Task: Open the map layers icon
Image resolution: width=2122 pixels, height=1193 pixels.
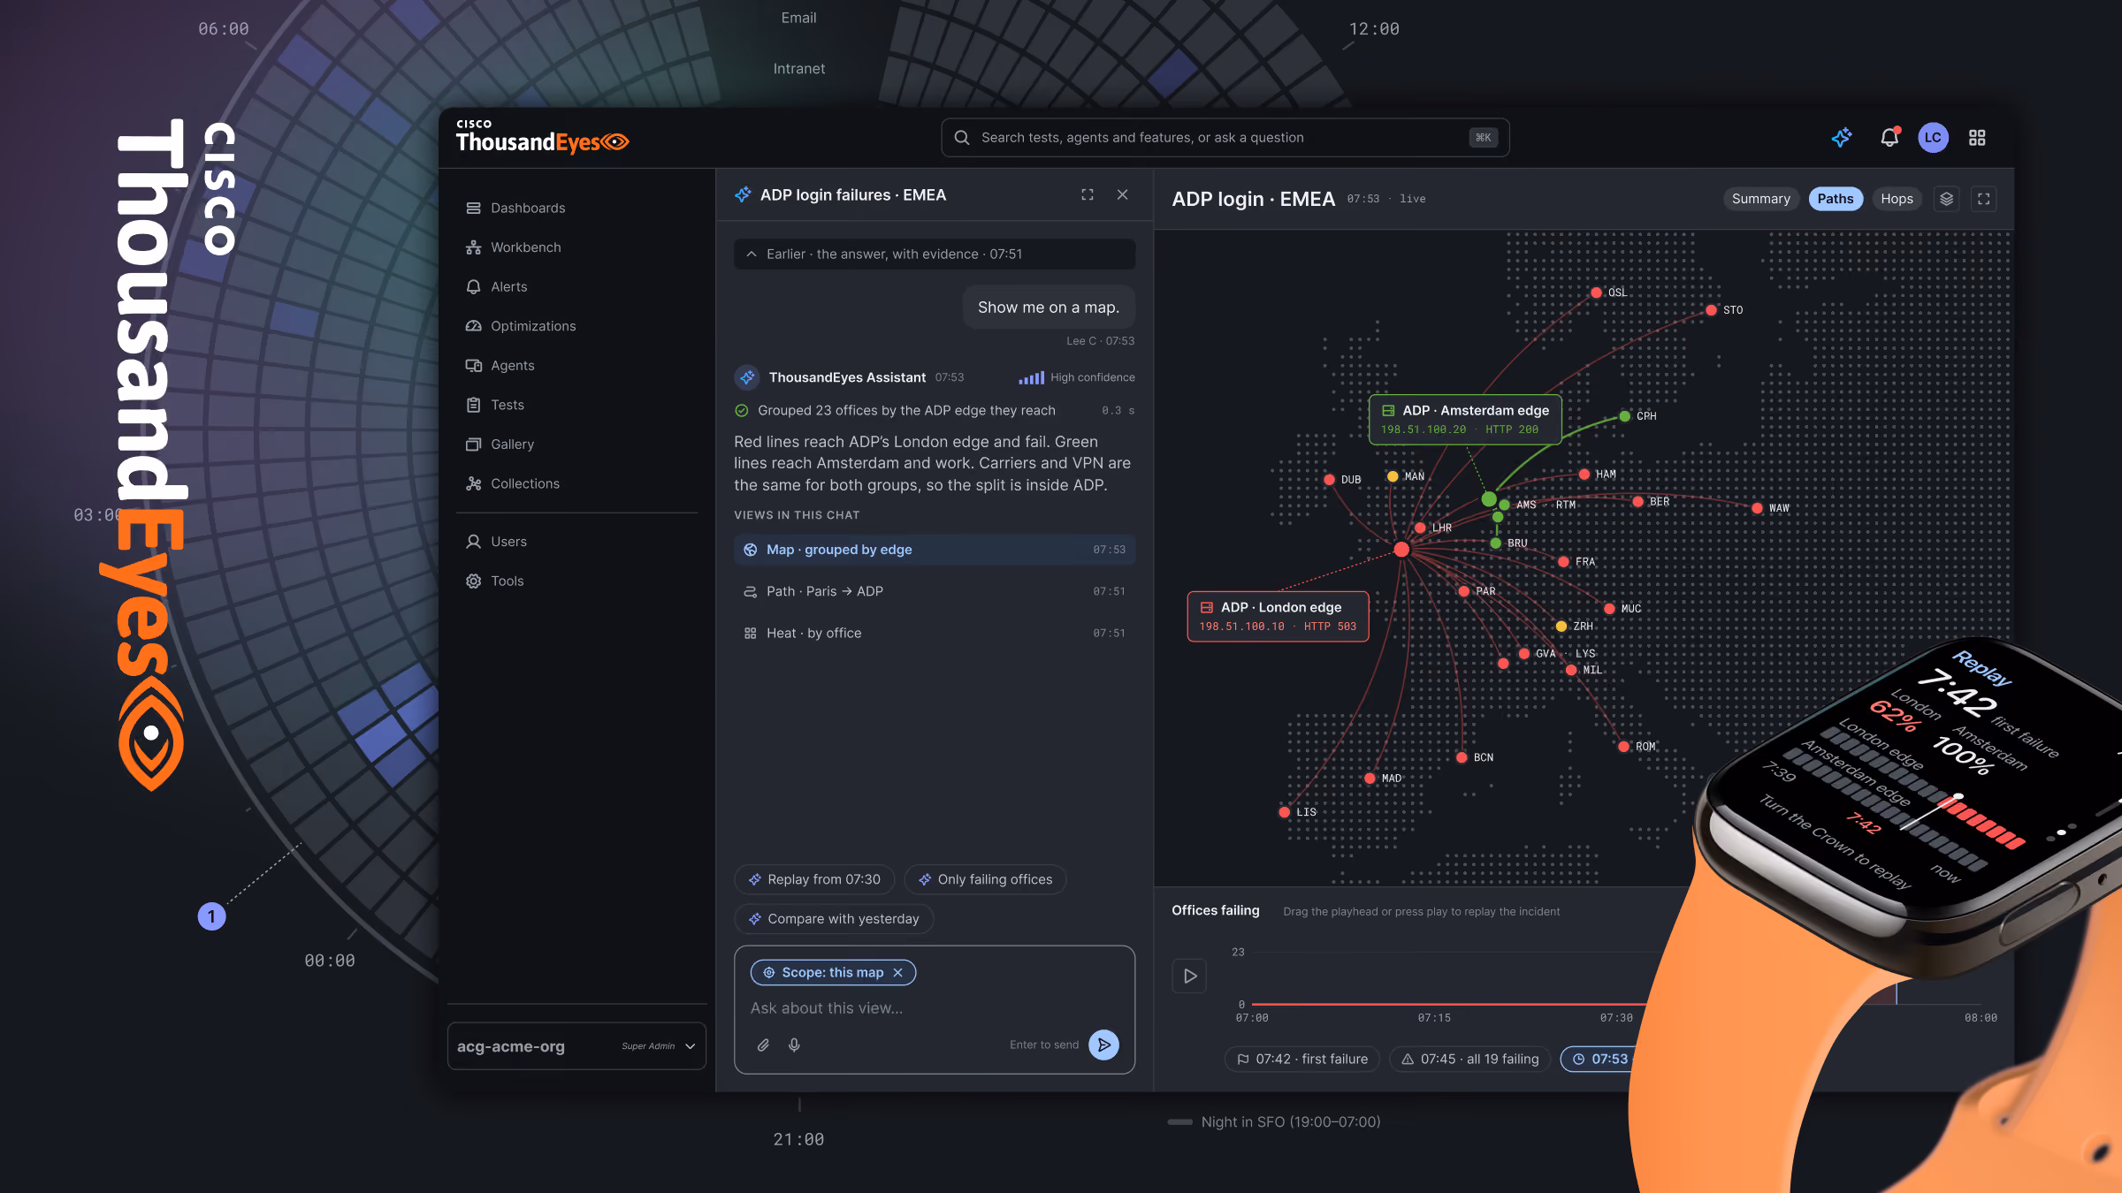Action: click(x=1946, y=199)
